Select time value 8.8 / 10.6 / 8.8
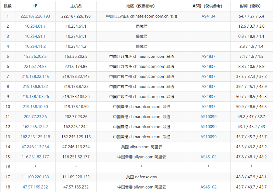 point(251,66)
